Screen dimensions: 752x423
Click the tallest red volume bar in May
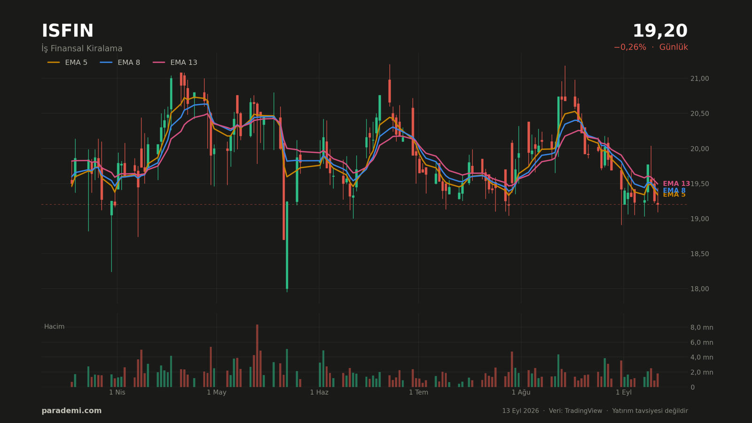pos(257,356)
